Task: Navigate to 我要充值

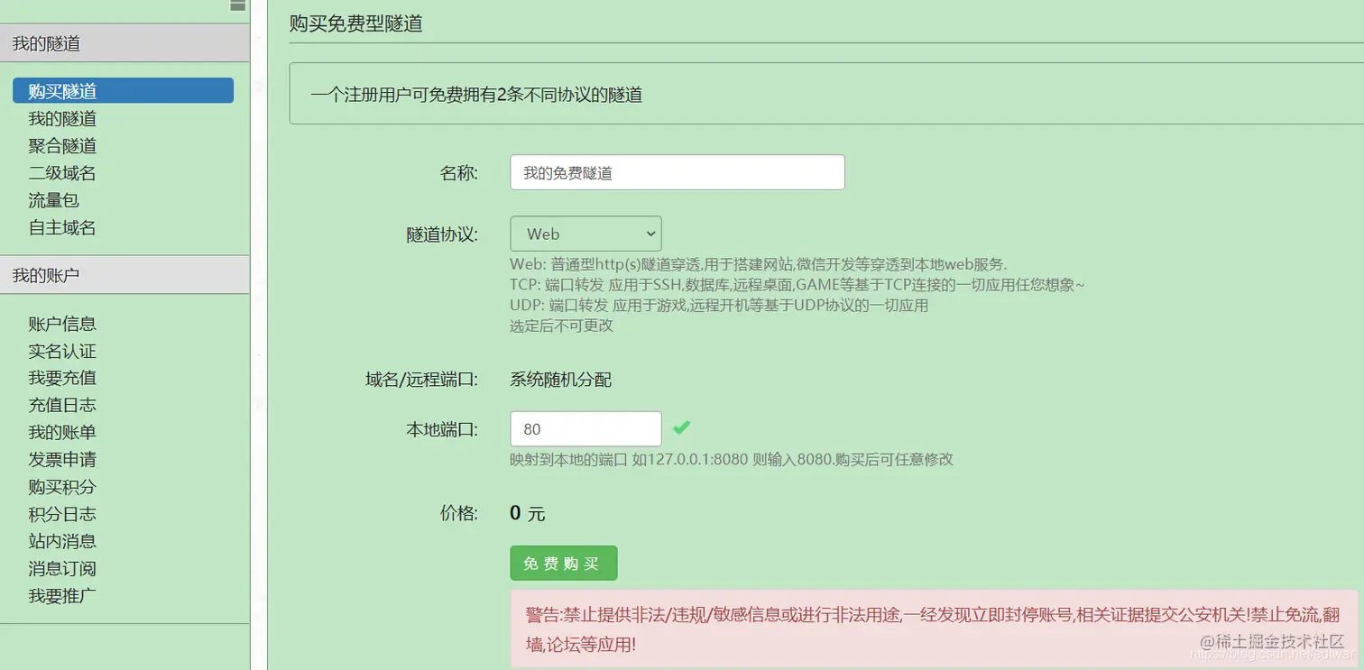Action: pyautogui.click(x=61, y=377)
